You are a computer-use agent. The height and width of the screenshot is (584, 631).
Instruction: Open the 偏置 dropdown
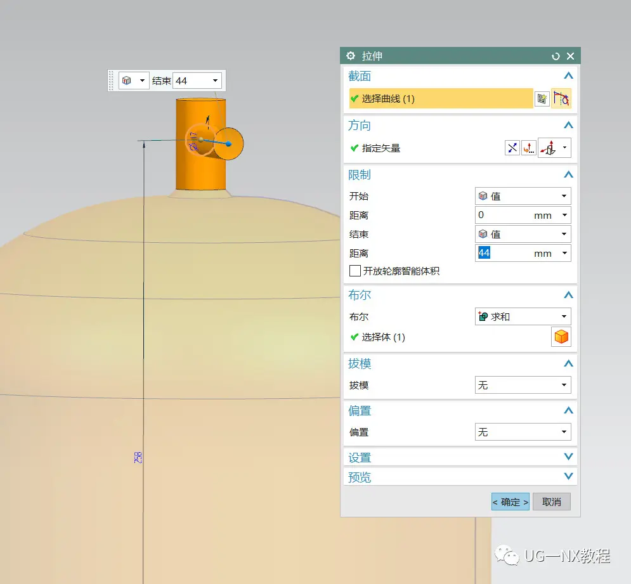(523, 432)
